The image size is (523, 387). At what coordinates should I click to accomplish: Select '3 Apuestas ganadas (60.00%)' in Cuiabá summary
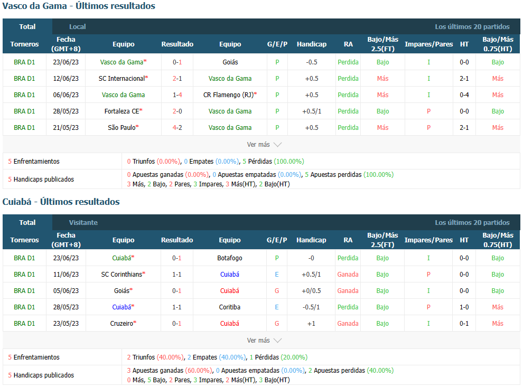pyautogui.click(x=169, y=370)
